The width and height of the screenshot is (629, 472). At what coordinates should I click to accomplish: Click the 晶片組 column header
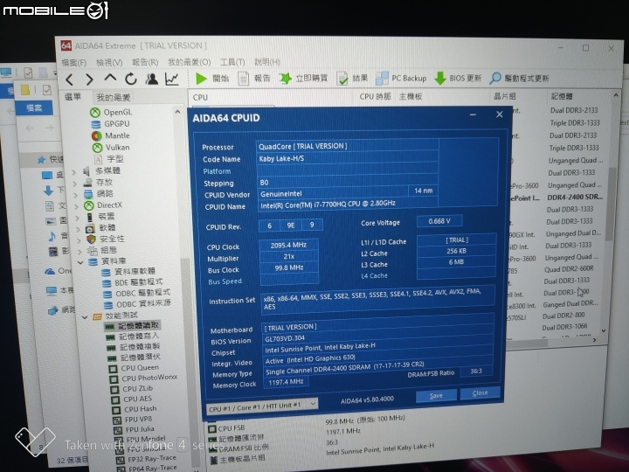click(505, 96)
